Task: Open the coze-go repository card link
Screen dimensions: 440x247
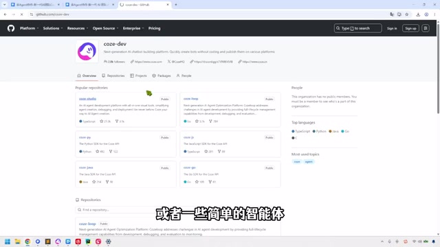Action: [x=190, y=167]
